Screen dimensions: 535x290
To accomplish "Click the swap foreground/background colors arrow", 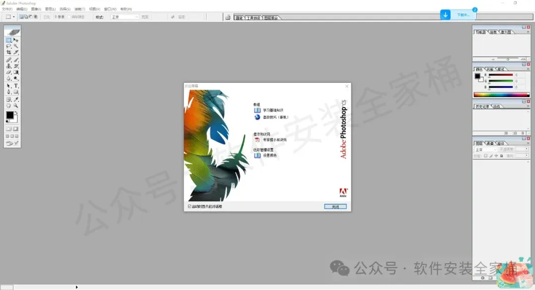I will click(16, 113).
